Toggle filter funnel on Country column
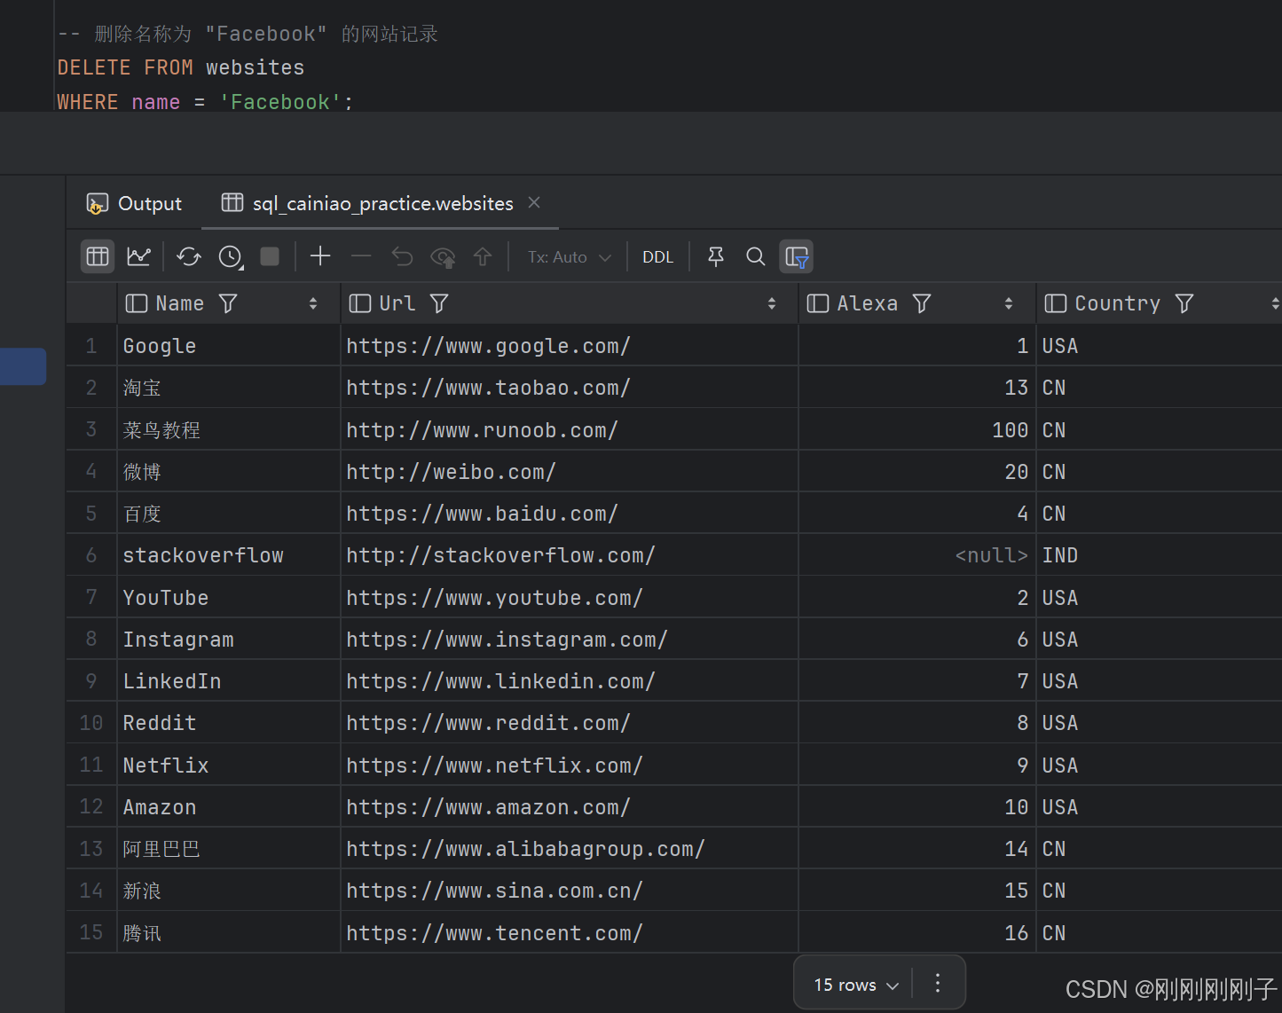Viewport: 1282px width, 1013px height. point(1185,302)
